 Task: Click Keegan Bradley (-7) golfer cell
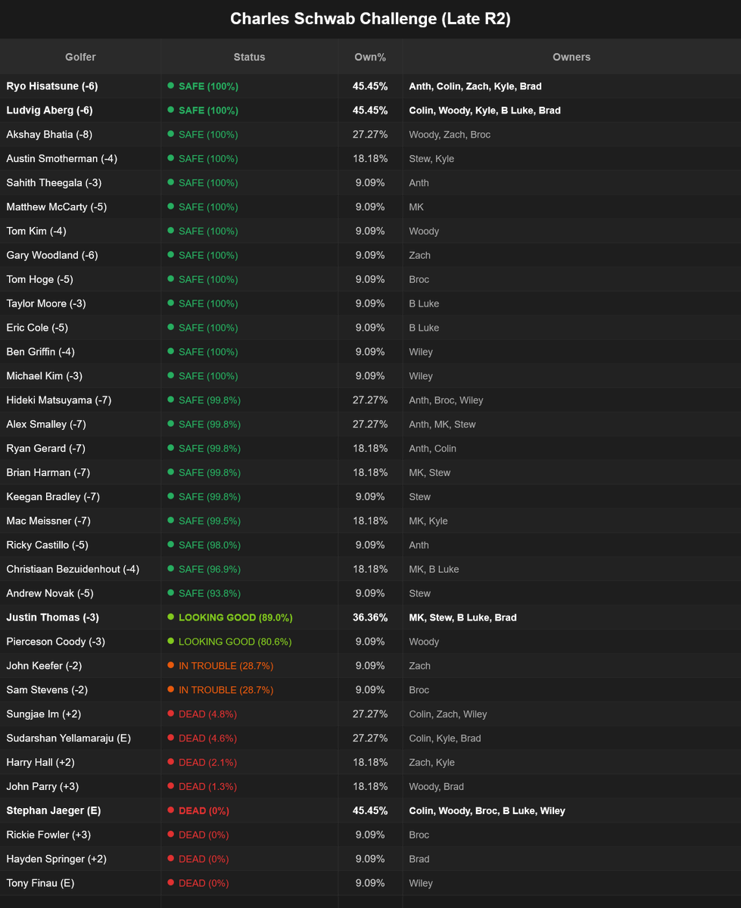pyautogui.click(x=80, y=497)
